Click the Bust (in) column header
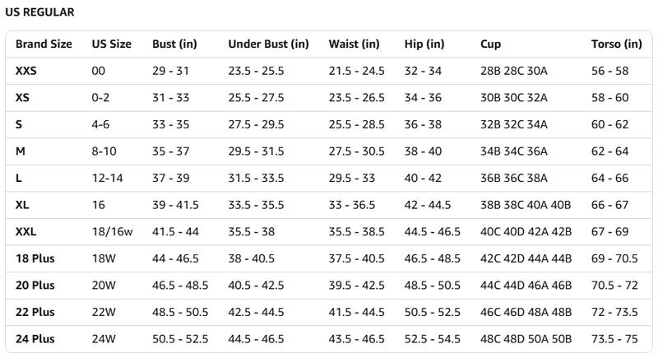The height and width of the screenshot is (358, 658). (175, 44)
